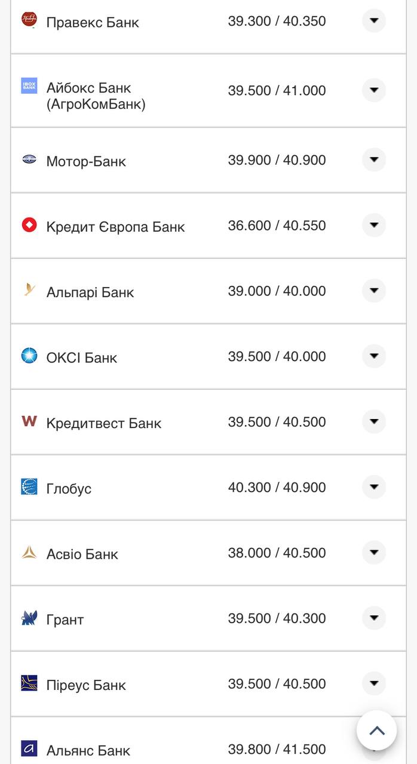417x764 pixels.
Task: Click the ОКСІ Банк blue star logo
Action: [29, 356]
